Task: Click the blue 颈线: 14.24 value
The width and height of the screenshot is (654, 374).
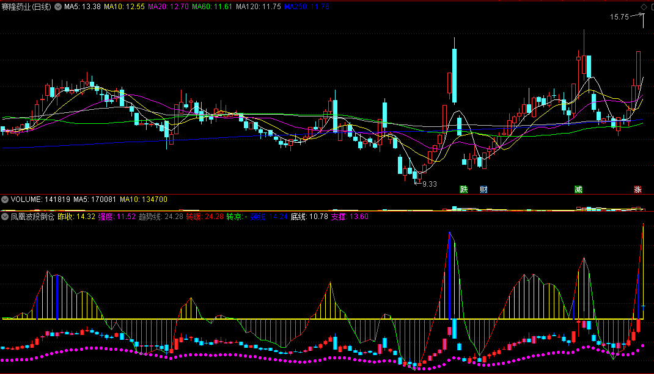Action: pos(269,217)
